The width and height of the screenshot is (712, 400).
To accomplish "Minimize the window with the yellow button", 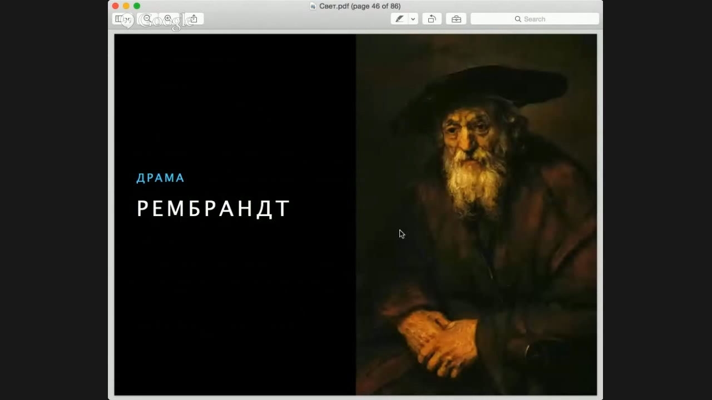I will tap(126, 6).
